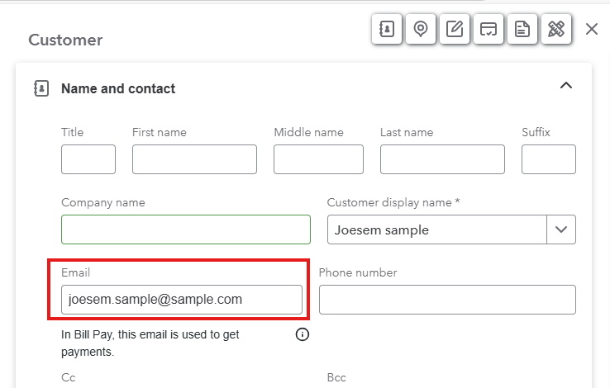The image size is (610, 388).
Task: Click the Bill Pay info icon
Action: tap(303, 334)
